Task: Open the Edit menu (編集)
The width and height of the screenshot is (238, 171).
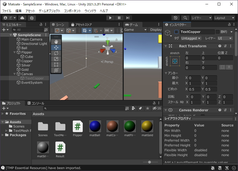Action: click(x=18, y=11)
